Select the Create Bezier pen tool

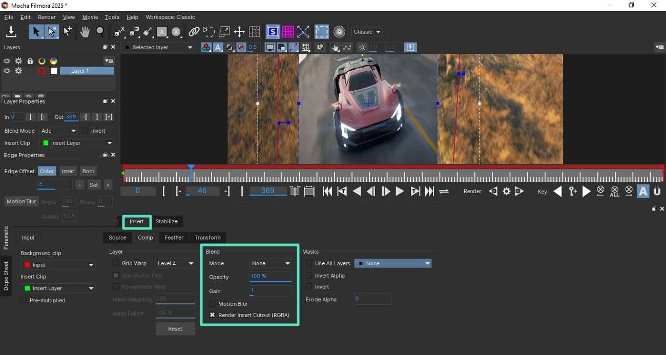(x=134, y=32)
